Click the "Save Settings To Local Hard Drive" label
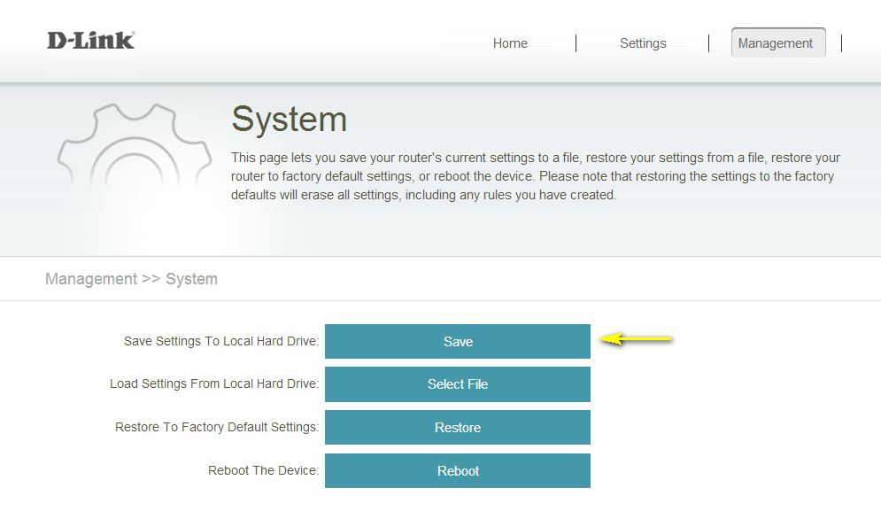This screenshot has width=881, height=519. [220, 341]
